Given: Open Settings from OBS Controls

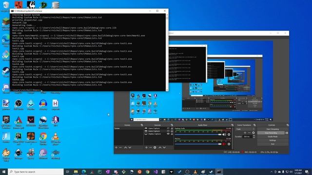Looking at the screenshot, I should (x=273, y=140).
